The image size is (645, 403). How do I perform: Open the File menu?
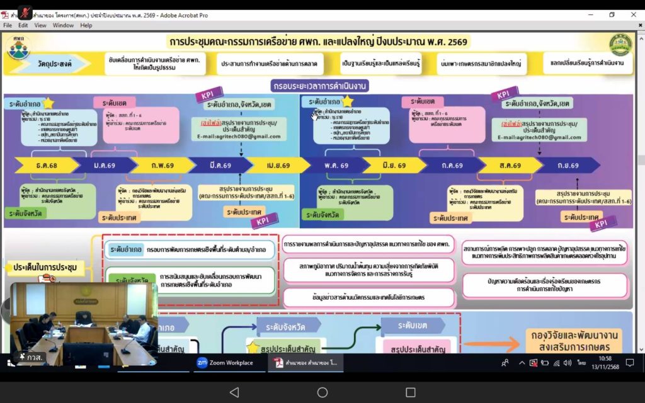(x=8, y=25)
